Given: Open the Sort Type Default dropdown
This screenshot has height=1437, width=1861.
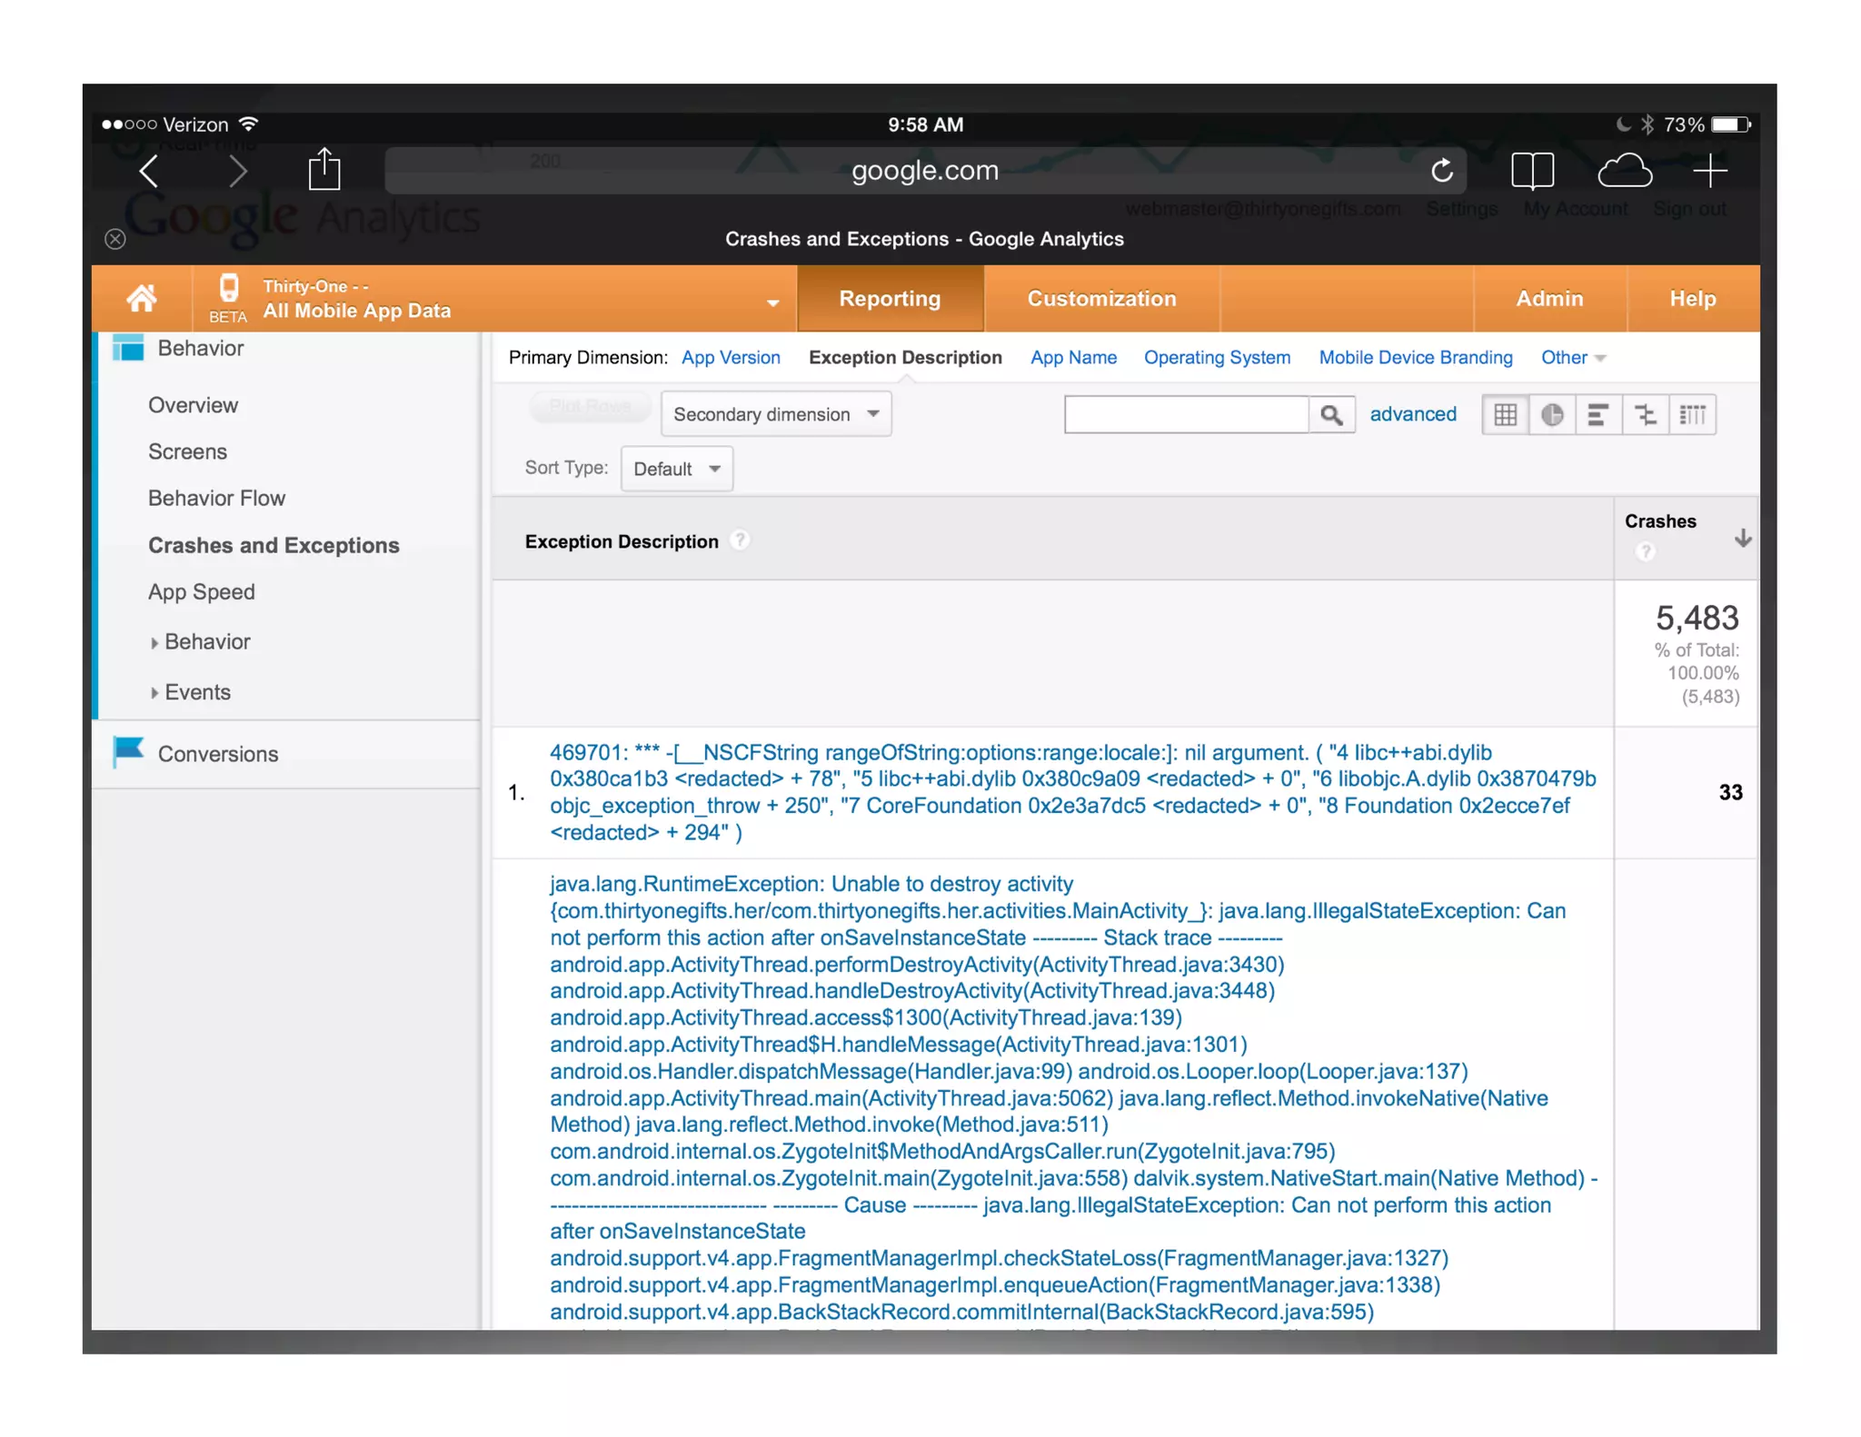Looking at the screenshot, I should (676, 469).
